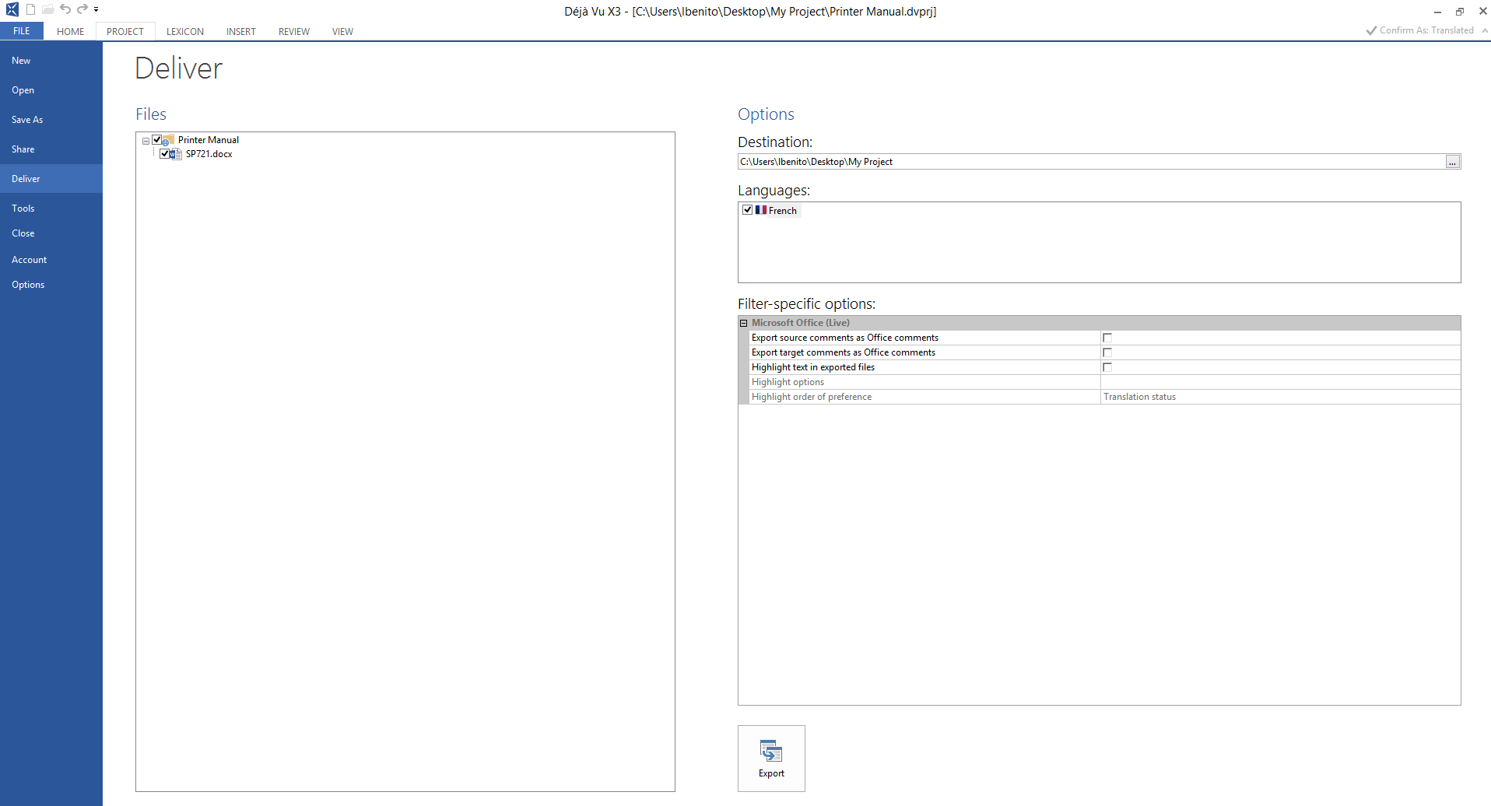
Task: Select New in the File sidebar
Action: pos(51,61)
